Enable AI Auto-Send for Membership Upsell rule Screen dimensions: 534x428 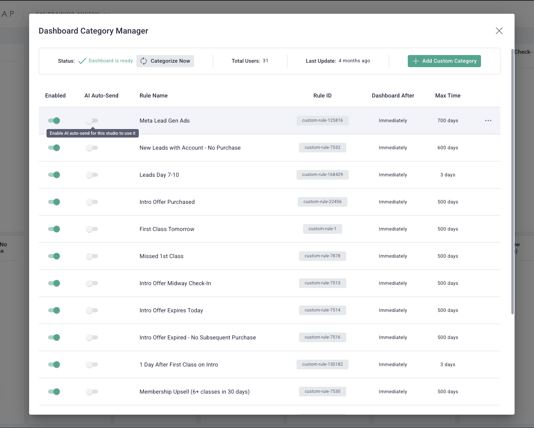(92, 392)
